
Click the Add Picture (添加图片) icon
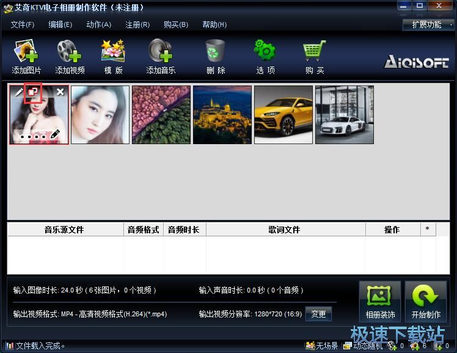26,57
